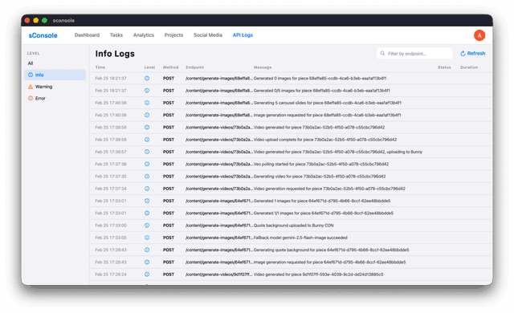Click endpoint of 'Quote background uploaded' row
The width and height of the screenshot is (514, 313).
pos(219,226)
